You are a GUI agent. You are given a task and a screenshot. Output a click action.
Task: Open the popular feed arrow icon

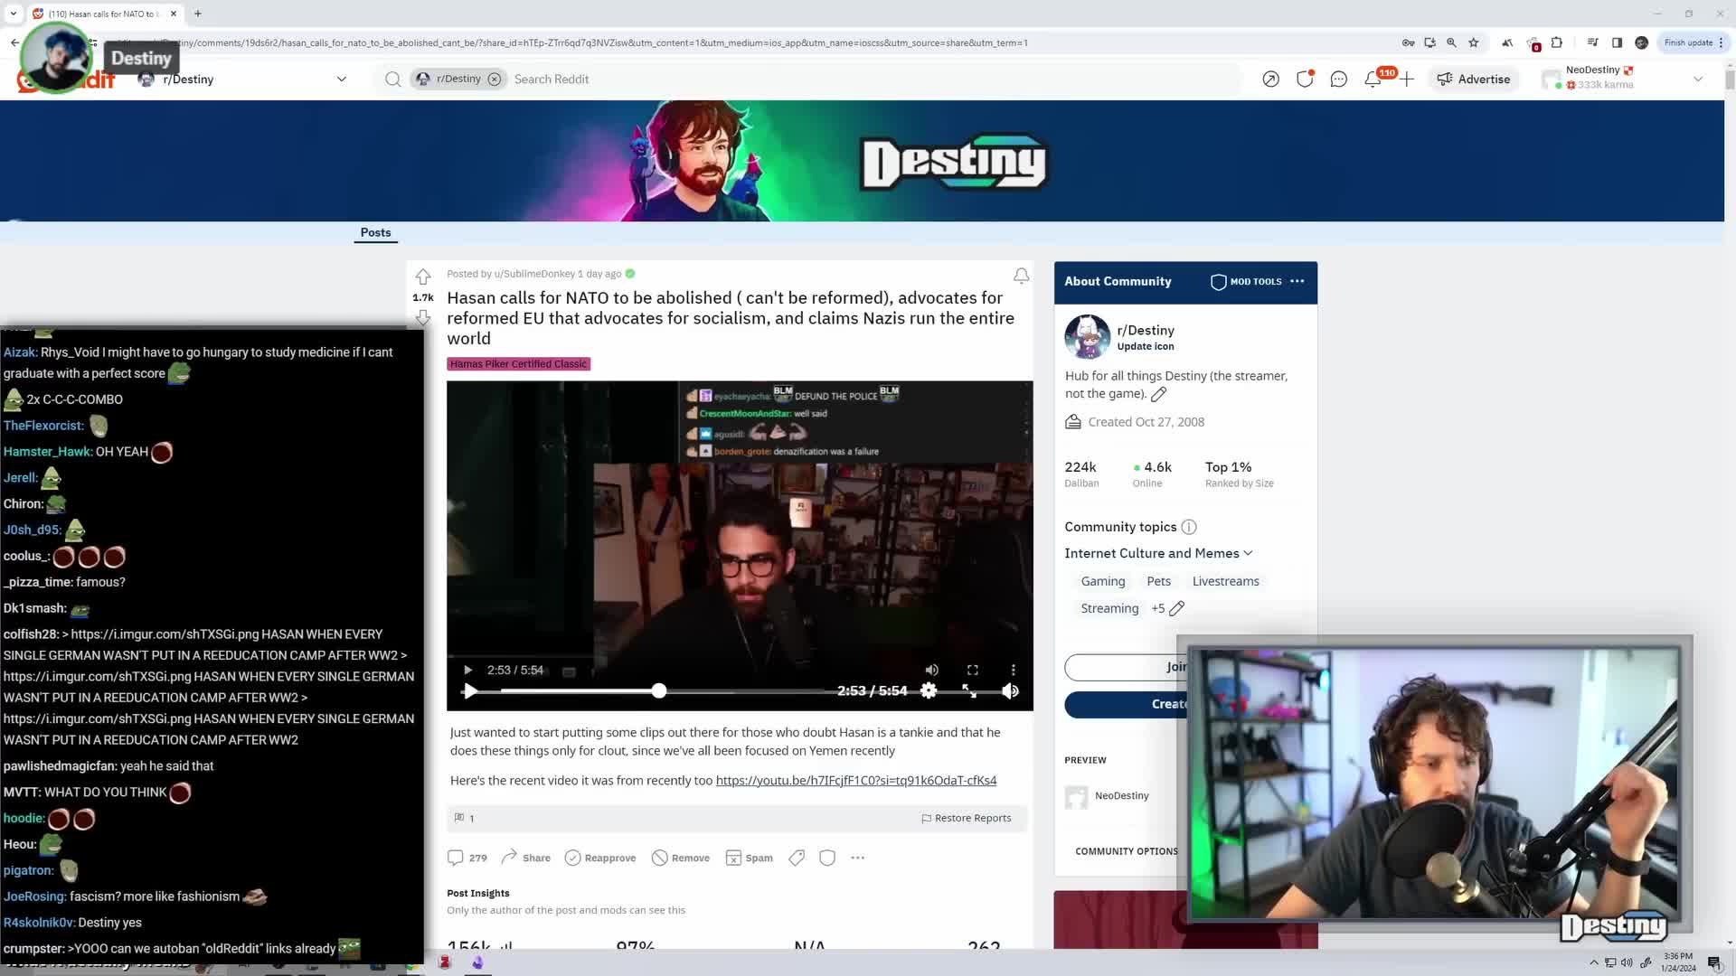1270,80
